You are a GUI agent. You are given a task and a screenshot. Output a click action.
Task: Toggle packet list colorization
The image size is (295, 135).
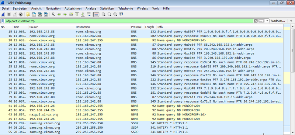tap(96, 14)
